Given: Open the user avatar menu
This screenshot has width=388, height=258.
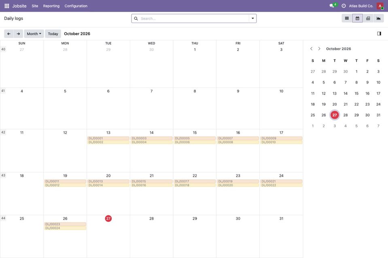Looking at the screenshot, I should 380,6.
